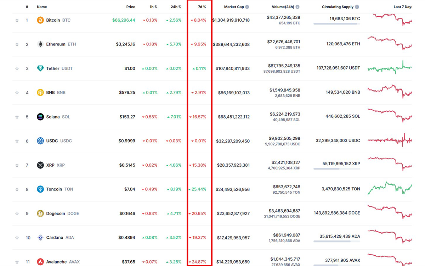The height and width of the screenshot is (266, 425).
Task: Click the Ethereum logo icon
Action: (40, 44)
